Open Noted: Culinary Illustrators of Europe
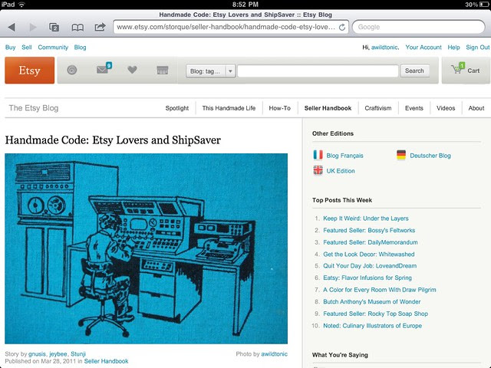Image resolution: width=491 pixels, height=368 pixels. click(372, 326)
